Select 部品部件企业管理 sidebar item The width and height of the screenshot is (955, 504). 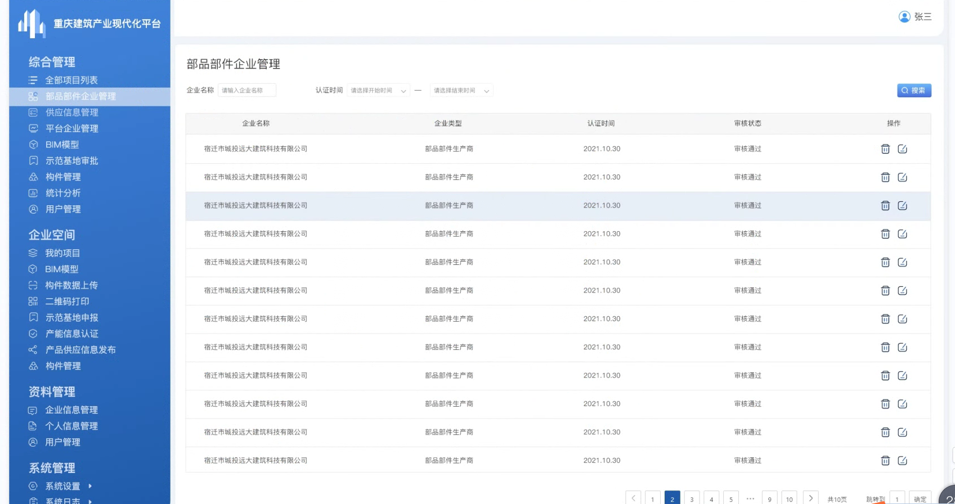point(89,97)
